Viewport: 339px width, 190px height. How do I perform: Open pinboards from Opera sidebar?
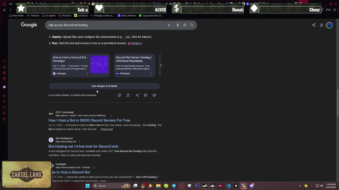click(4, 102)
